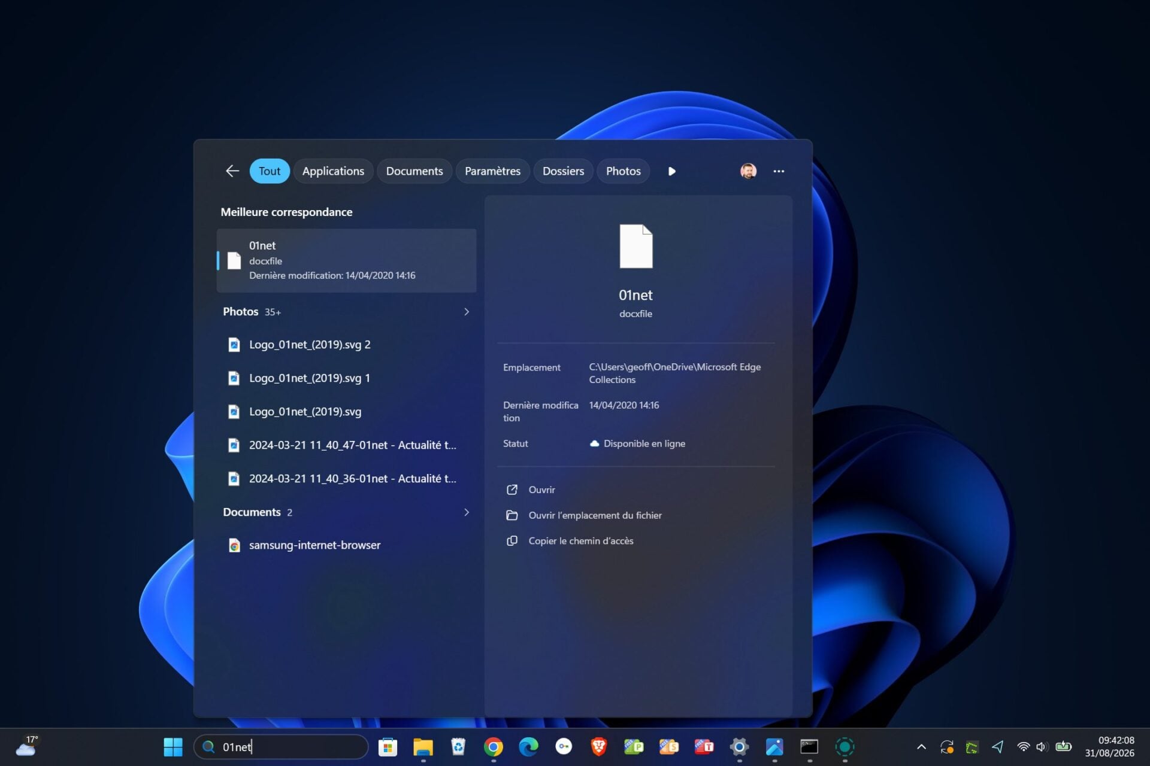Show hidden system tray icons
Image resolution: width=1150 pixels, height=766 pixels.
pos(921,747)
